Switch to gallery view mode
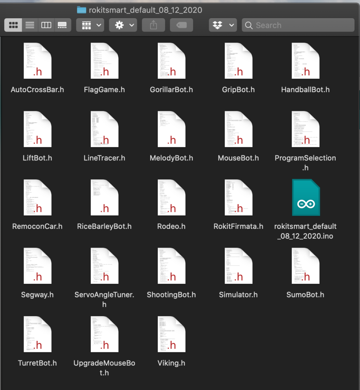360x390 pixels. pyautogui.click(x=62, y=25)
